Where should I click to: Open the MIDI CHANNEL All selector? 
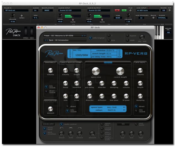[141, 18]
